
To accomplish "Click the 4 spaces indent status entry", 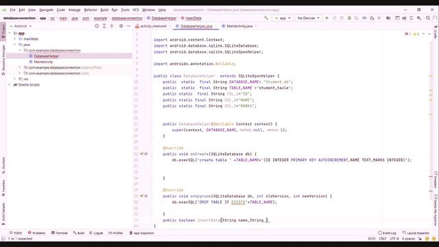I will 409,239.
